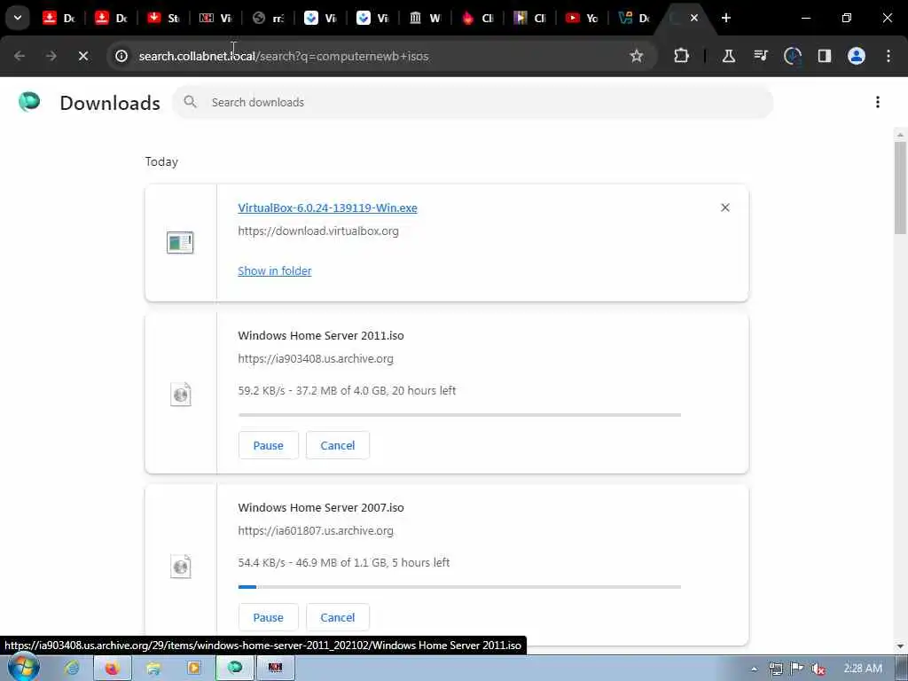Click the Windows Home Server 2007.iso title
The image size is (908, 681).
(x=321, y=508)
